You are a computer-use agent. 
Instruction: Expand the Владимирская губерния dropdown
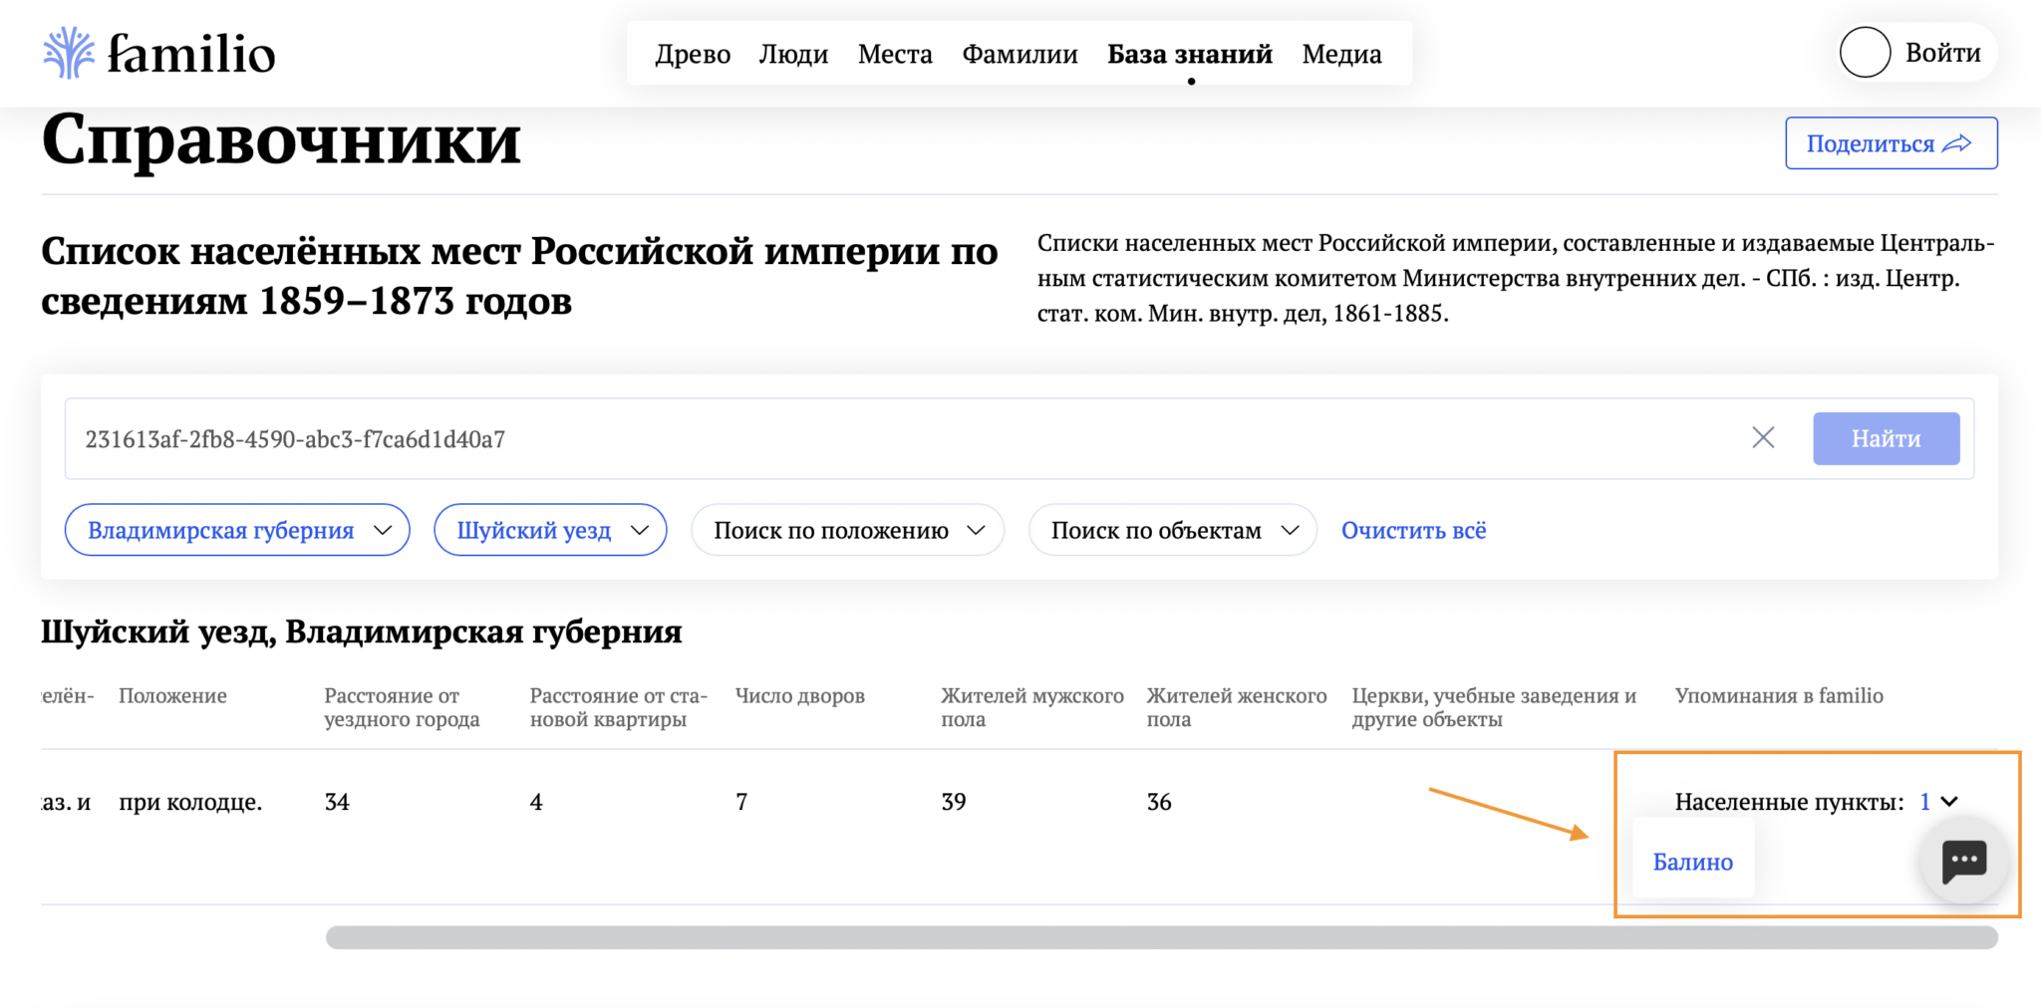pyautogui.click(x=237, y=530)
